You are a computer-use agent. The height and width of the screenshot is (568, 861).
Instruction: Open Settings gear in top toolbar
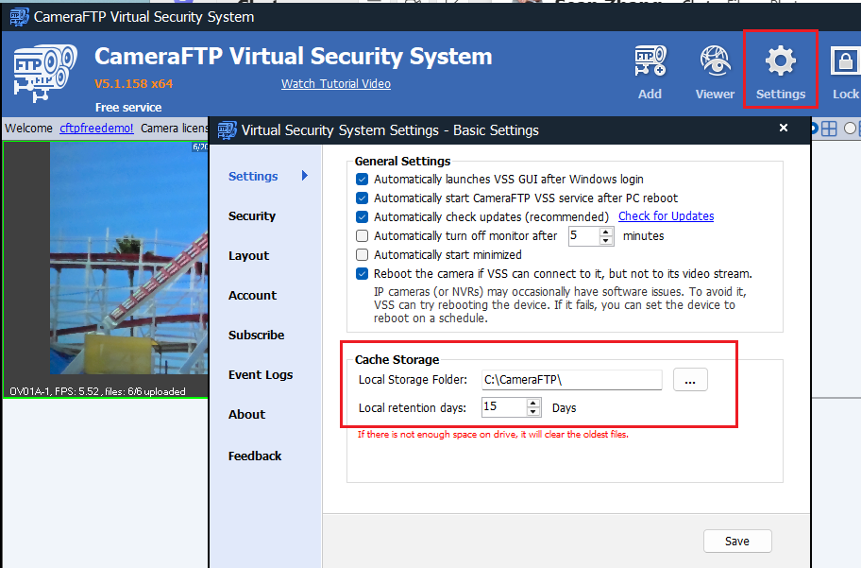[x=780, y=63]
